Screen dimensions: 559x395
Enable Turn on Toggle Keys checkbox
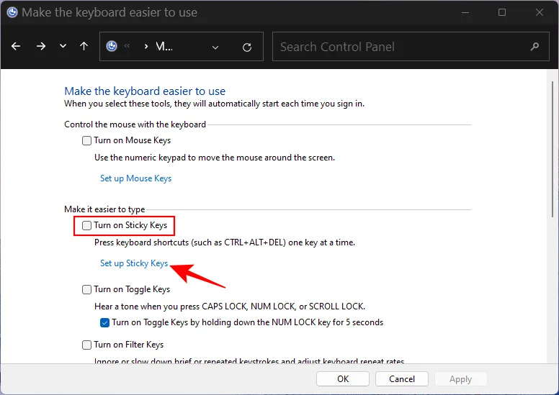click(86, 289)
